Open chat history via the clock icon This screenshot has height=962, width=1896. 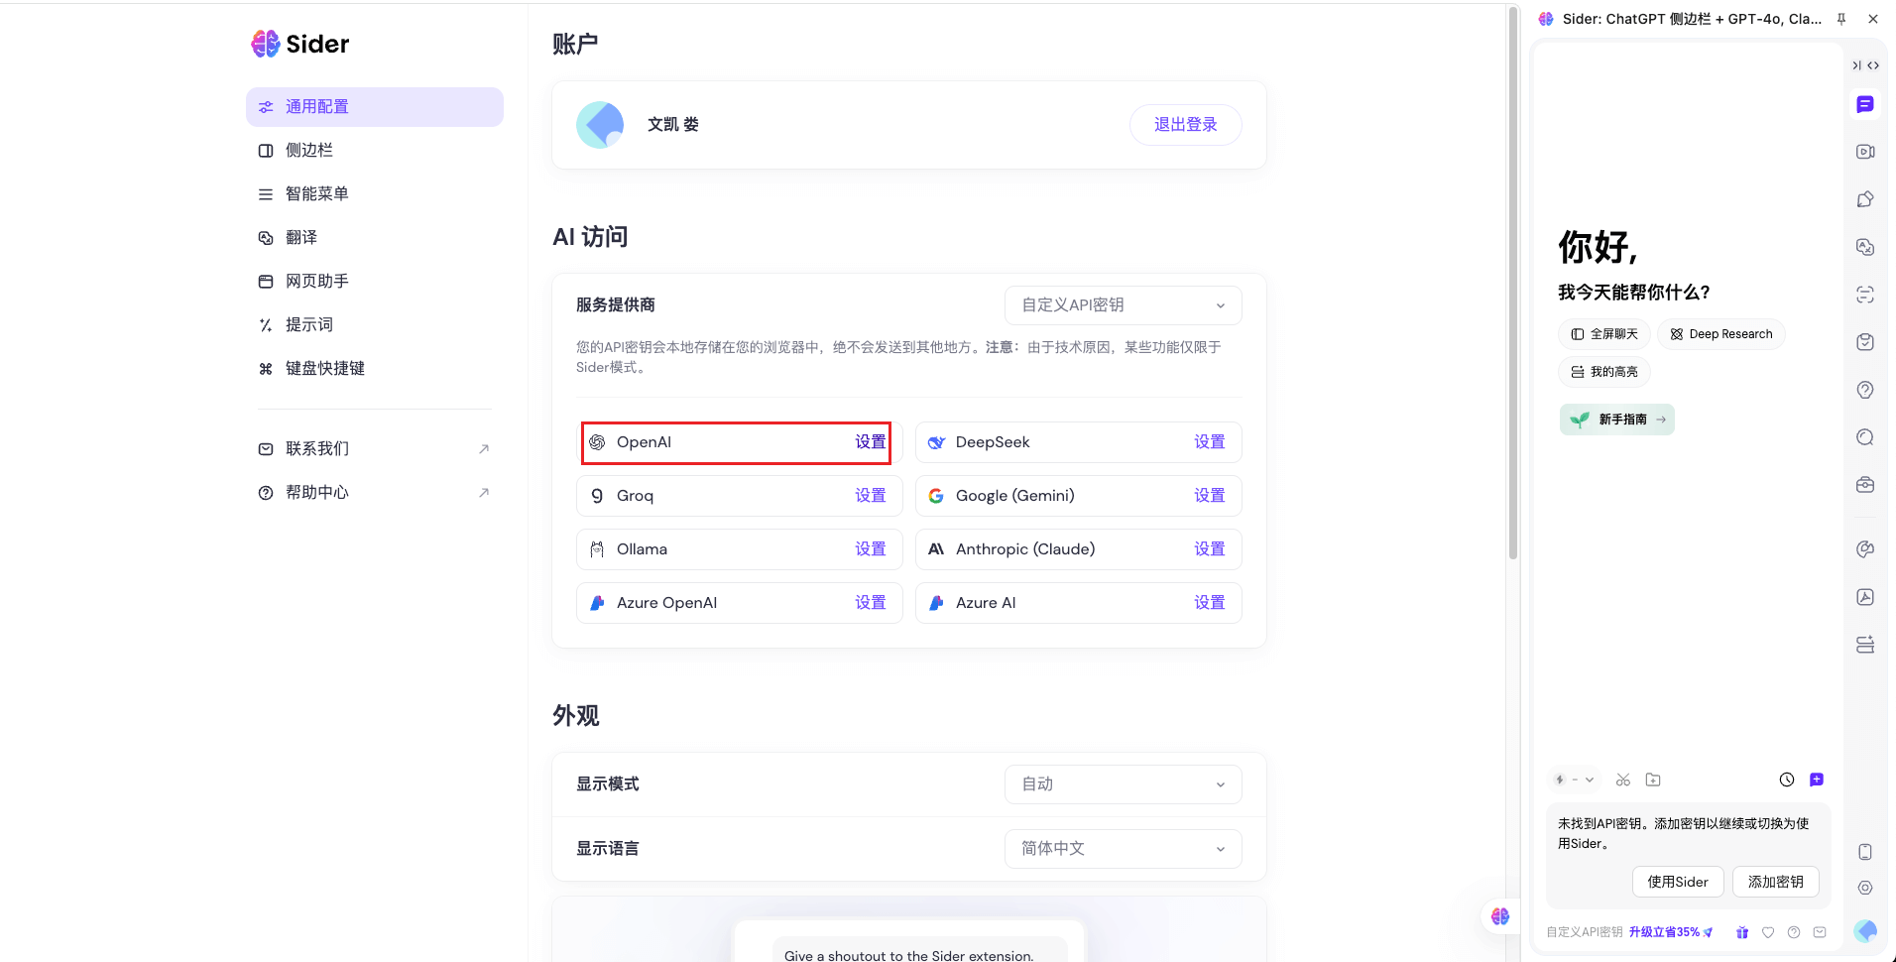[1788, 780]
